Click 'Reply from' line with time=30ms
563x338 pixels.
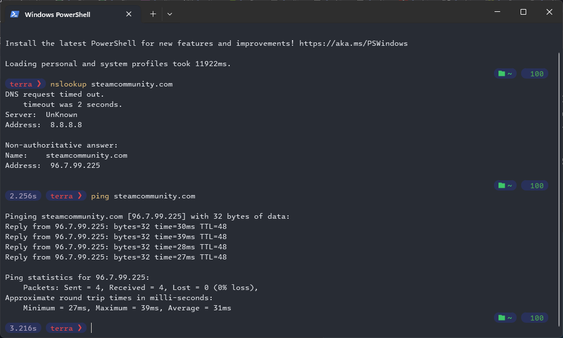[x=116, y=227]
